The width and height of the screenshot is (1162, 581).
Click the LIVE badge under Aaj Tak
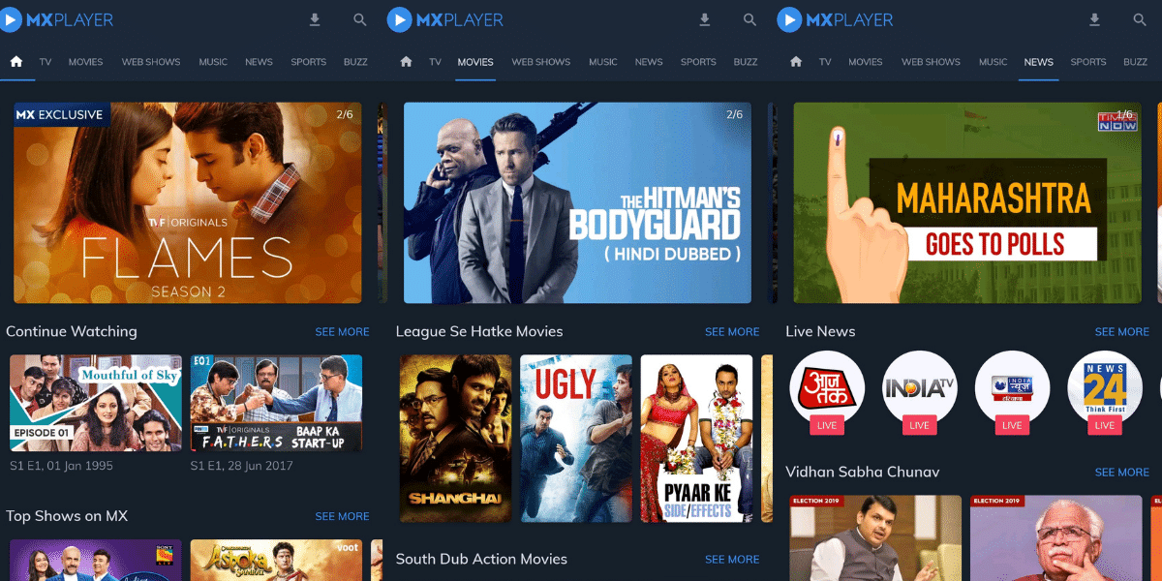(x=827, y=425)
